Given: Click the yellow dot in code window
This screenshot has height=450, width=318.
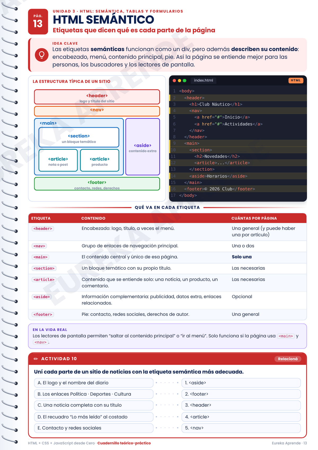Looking at the screenshot, I should pos(179,81).
